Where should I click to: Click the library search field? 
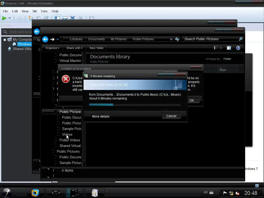click(x=17, y=32)
